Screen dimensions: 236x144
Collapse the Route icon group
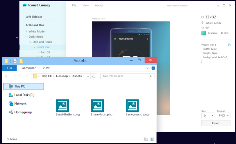[x=34, y=47]
